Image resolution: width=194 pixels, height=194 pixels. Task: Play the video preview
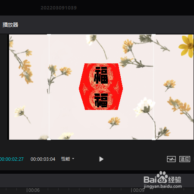[101, 159]
